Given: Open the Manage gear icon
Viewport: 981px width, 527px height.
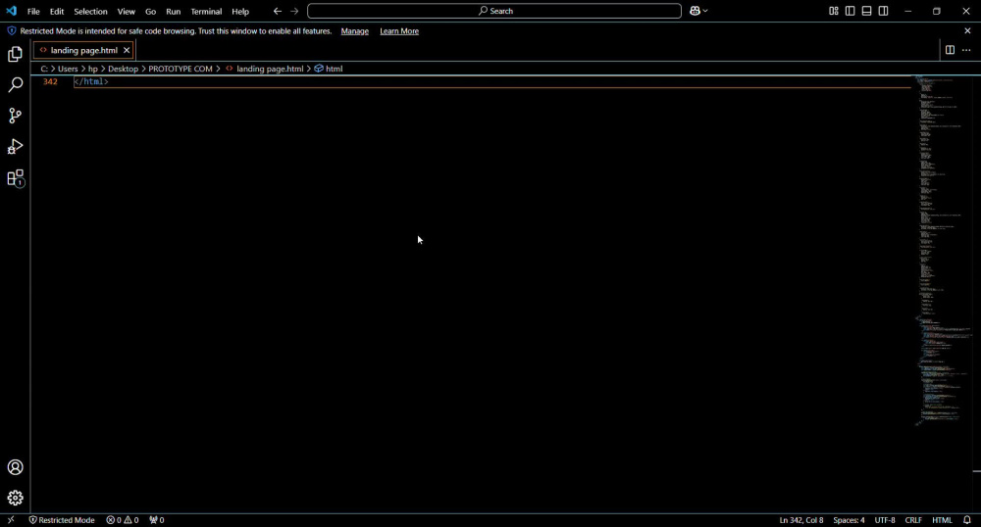Looking at the screenshot, I should coord(15,498).
